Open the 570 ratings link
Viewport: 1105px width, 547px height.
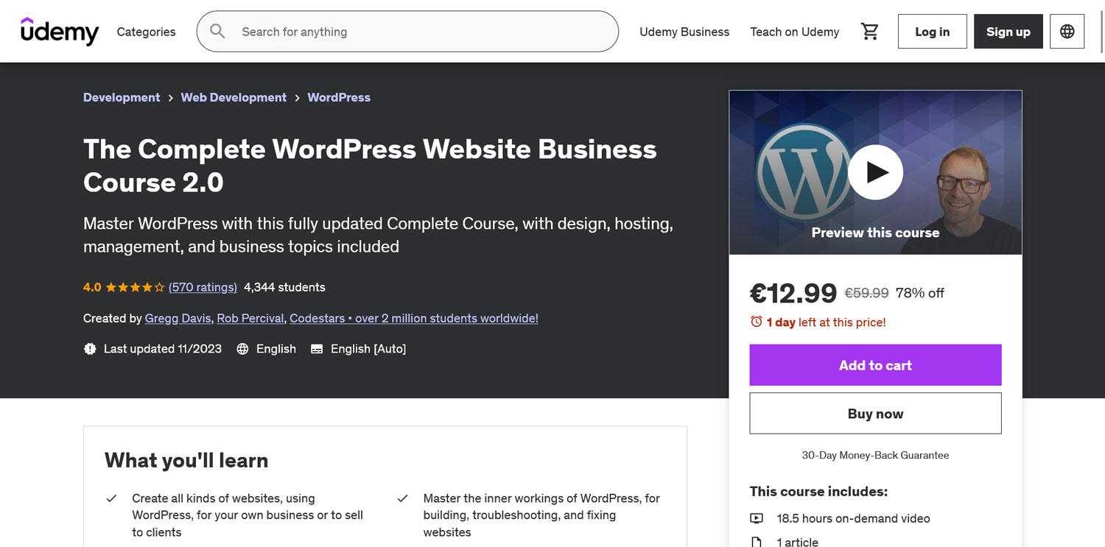pyautogui.click(x=203, y=287)
